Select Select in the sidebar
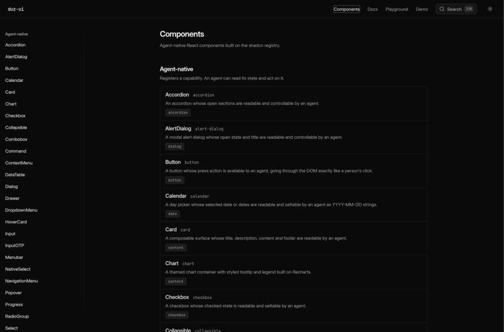Viewport: 504px width, 332px height. 11,328
